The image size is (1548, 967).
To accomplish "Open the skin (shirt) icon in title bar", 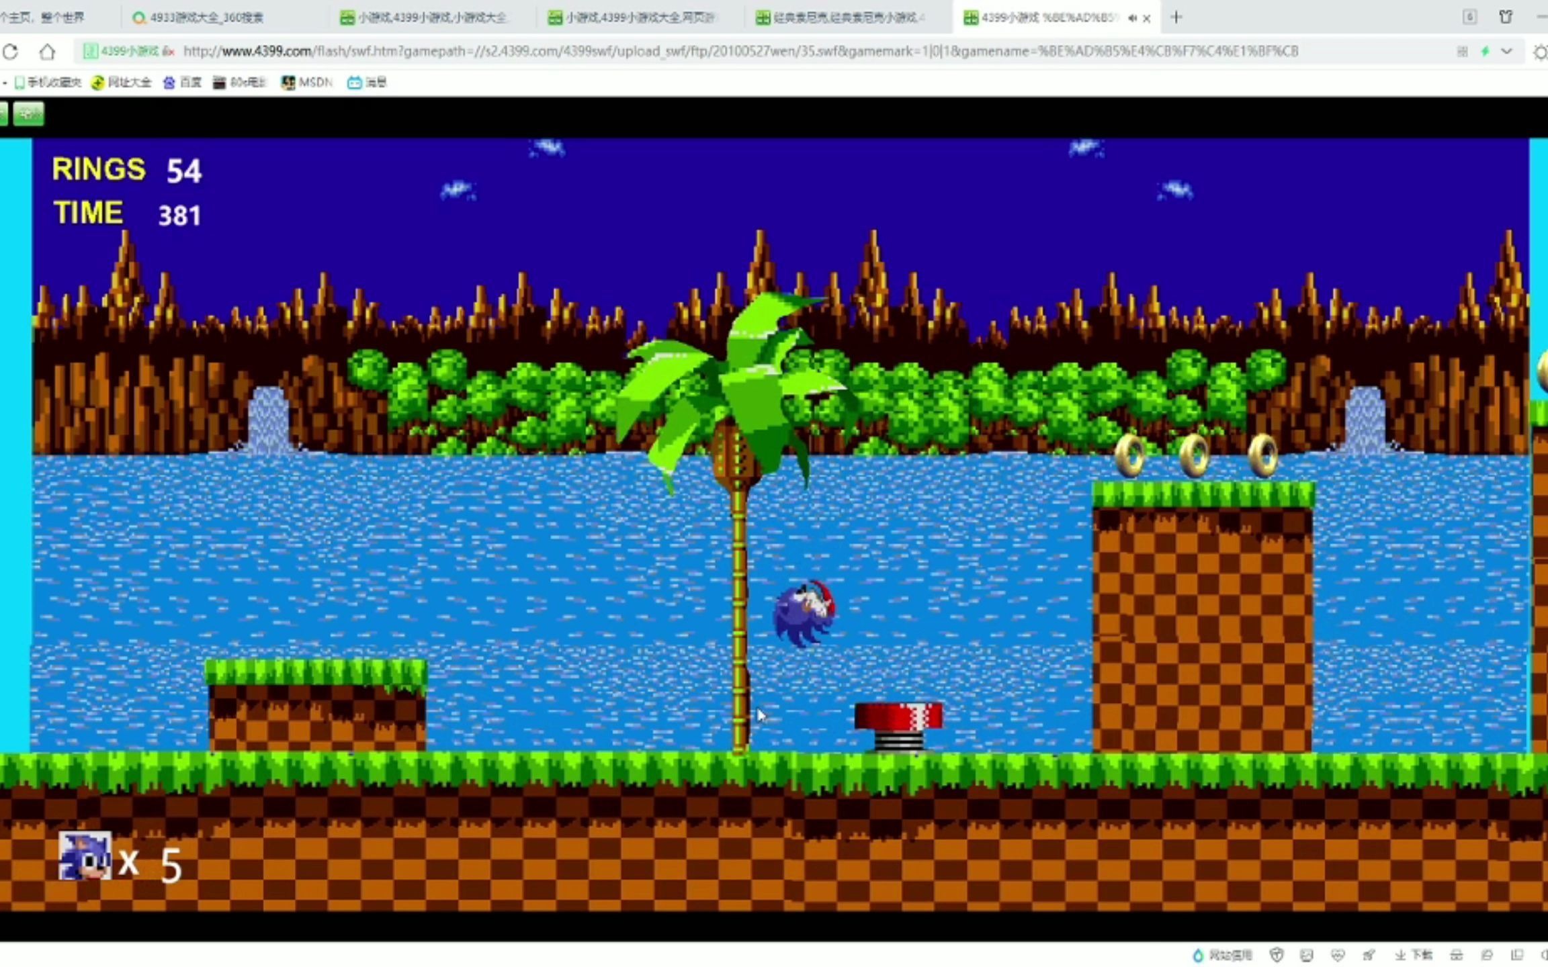I will [x=1506, y=17].
